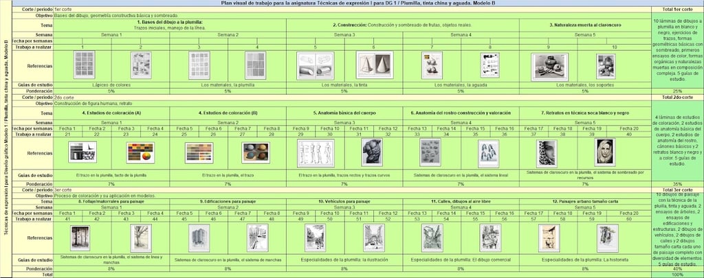Image resolution: width=704 pixels, height=278 pixels.
Task: Click work number 40 cell
Action: click(x=628, y=134)
